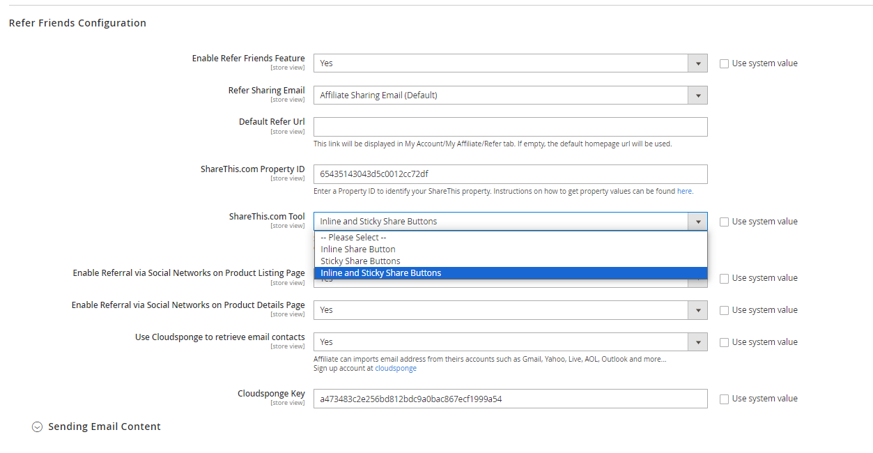Screen dimensions: 873x453
Task: Open the Refer Sharing Email dropdown
Action: [510, 95]
